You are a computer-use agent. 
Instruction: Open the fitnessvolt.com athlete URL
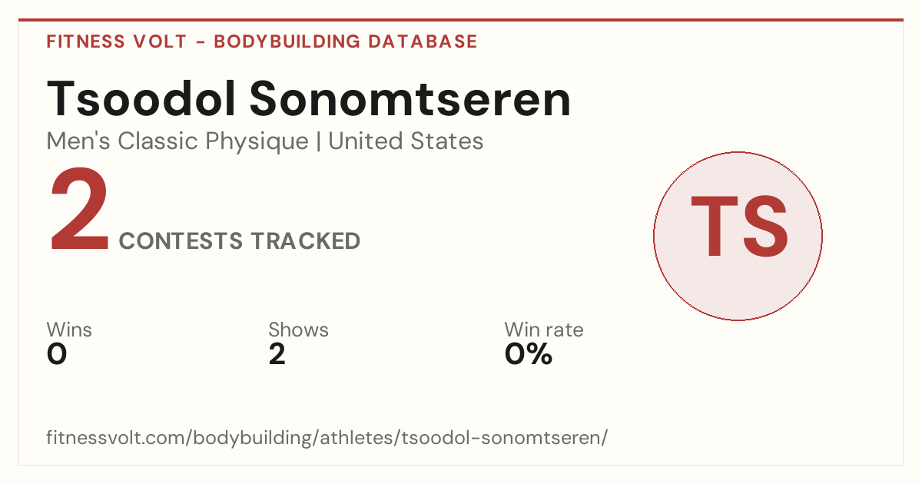[327, 438]
